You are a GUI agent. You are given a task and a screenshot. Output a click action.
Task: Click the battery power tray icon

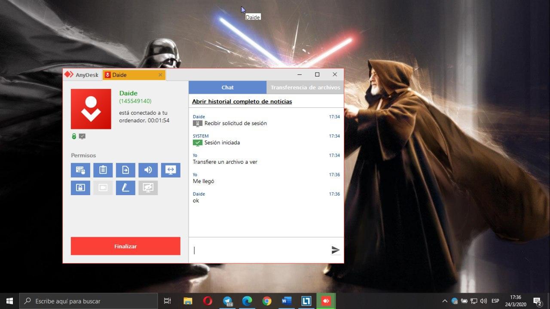(x=464, y=301)
